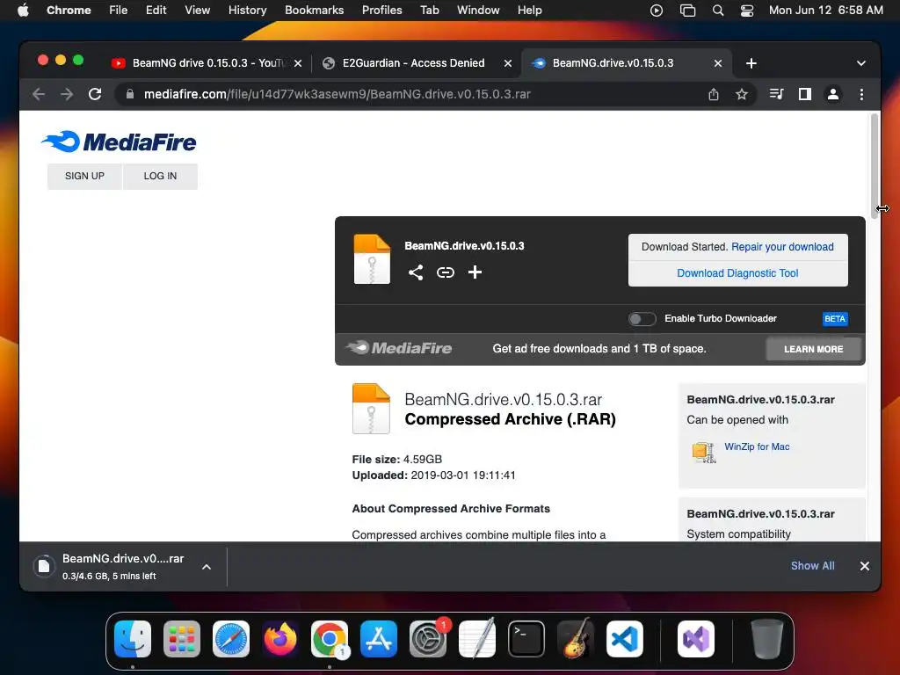
Task: Open Terminal from the dock
Action: 526,639
